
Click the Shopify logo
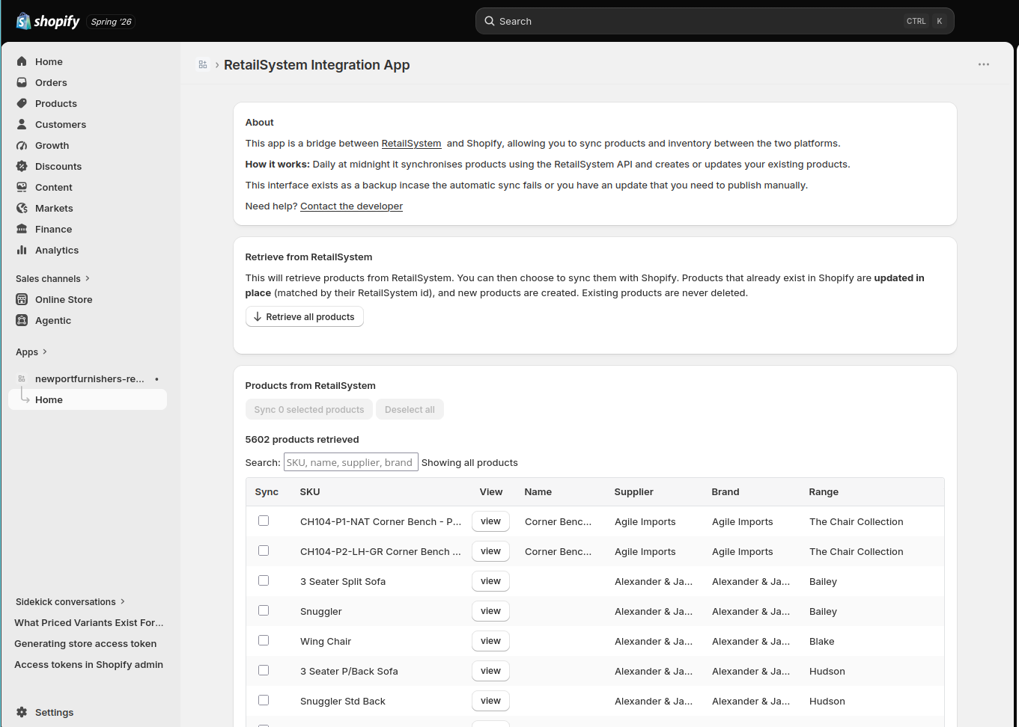tap(48, 21)
